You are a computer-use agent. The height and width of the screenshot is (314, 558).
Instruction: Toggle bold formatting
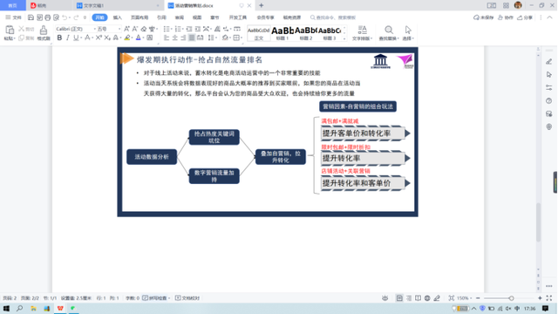click(x=59, y=38)
